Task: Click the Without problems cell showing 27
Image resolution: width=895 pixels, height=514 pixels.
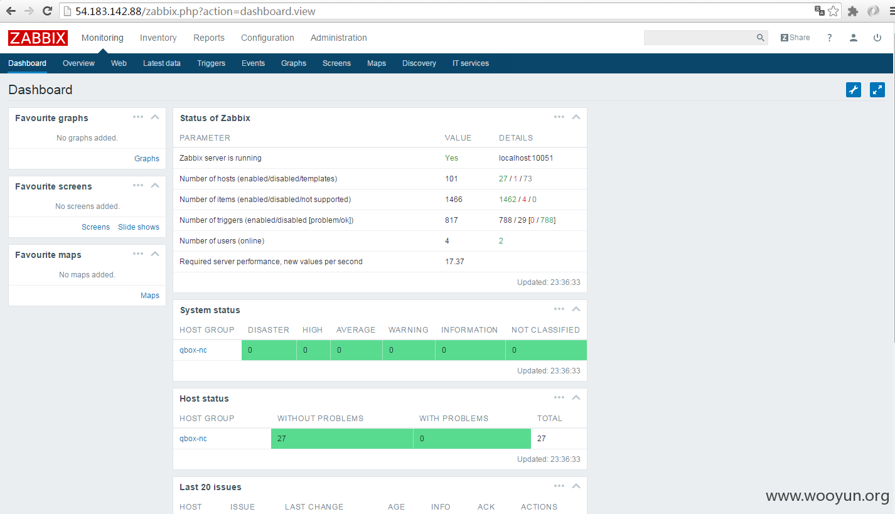Action: (x=342, y=439)
